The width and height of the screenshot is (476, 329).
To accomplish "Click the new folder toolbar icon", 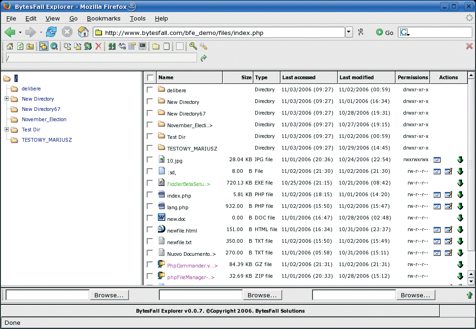I will pyautogui.click(x=156, y=46).
